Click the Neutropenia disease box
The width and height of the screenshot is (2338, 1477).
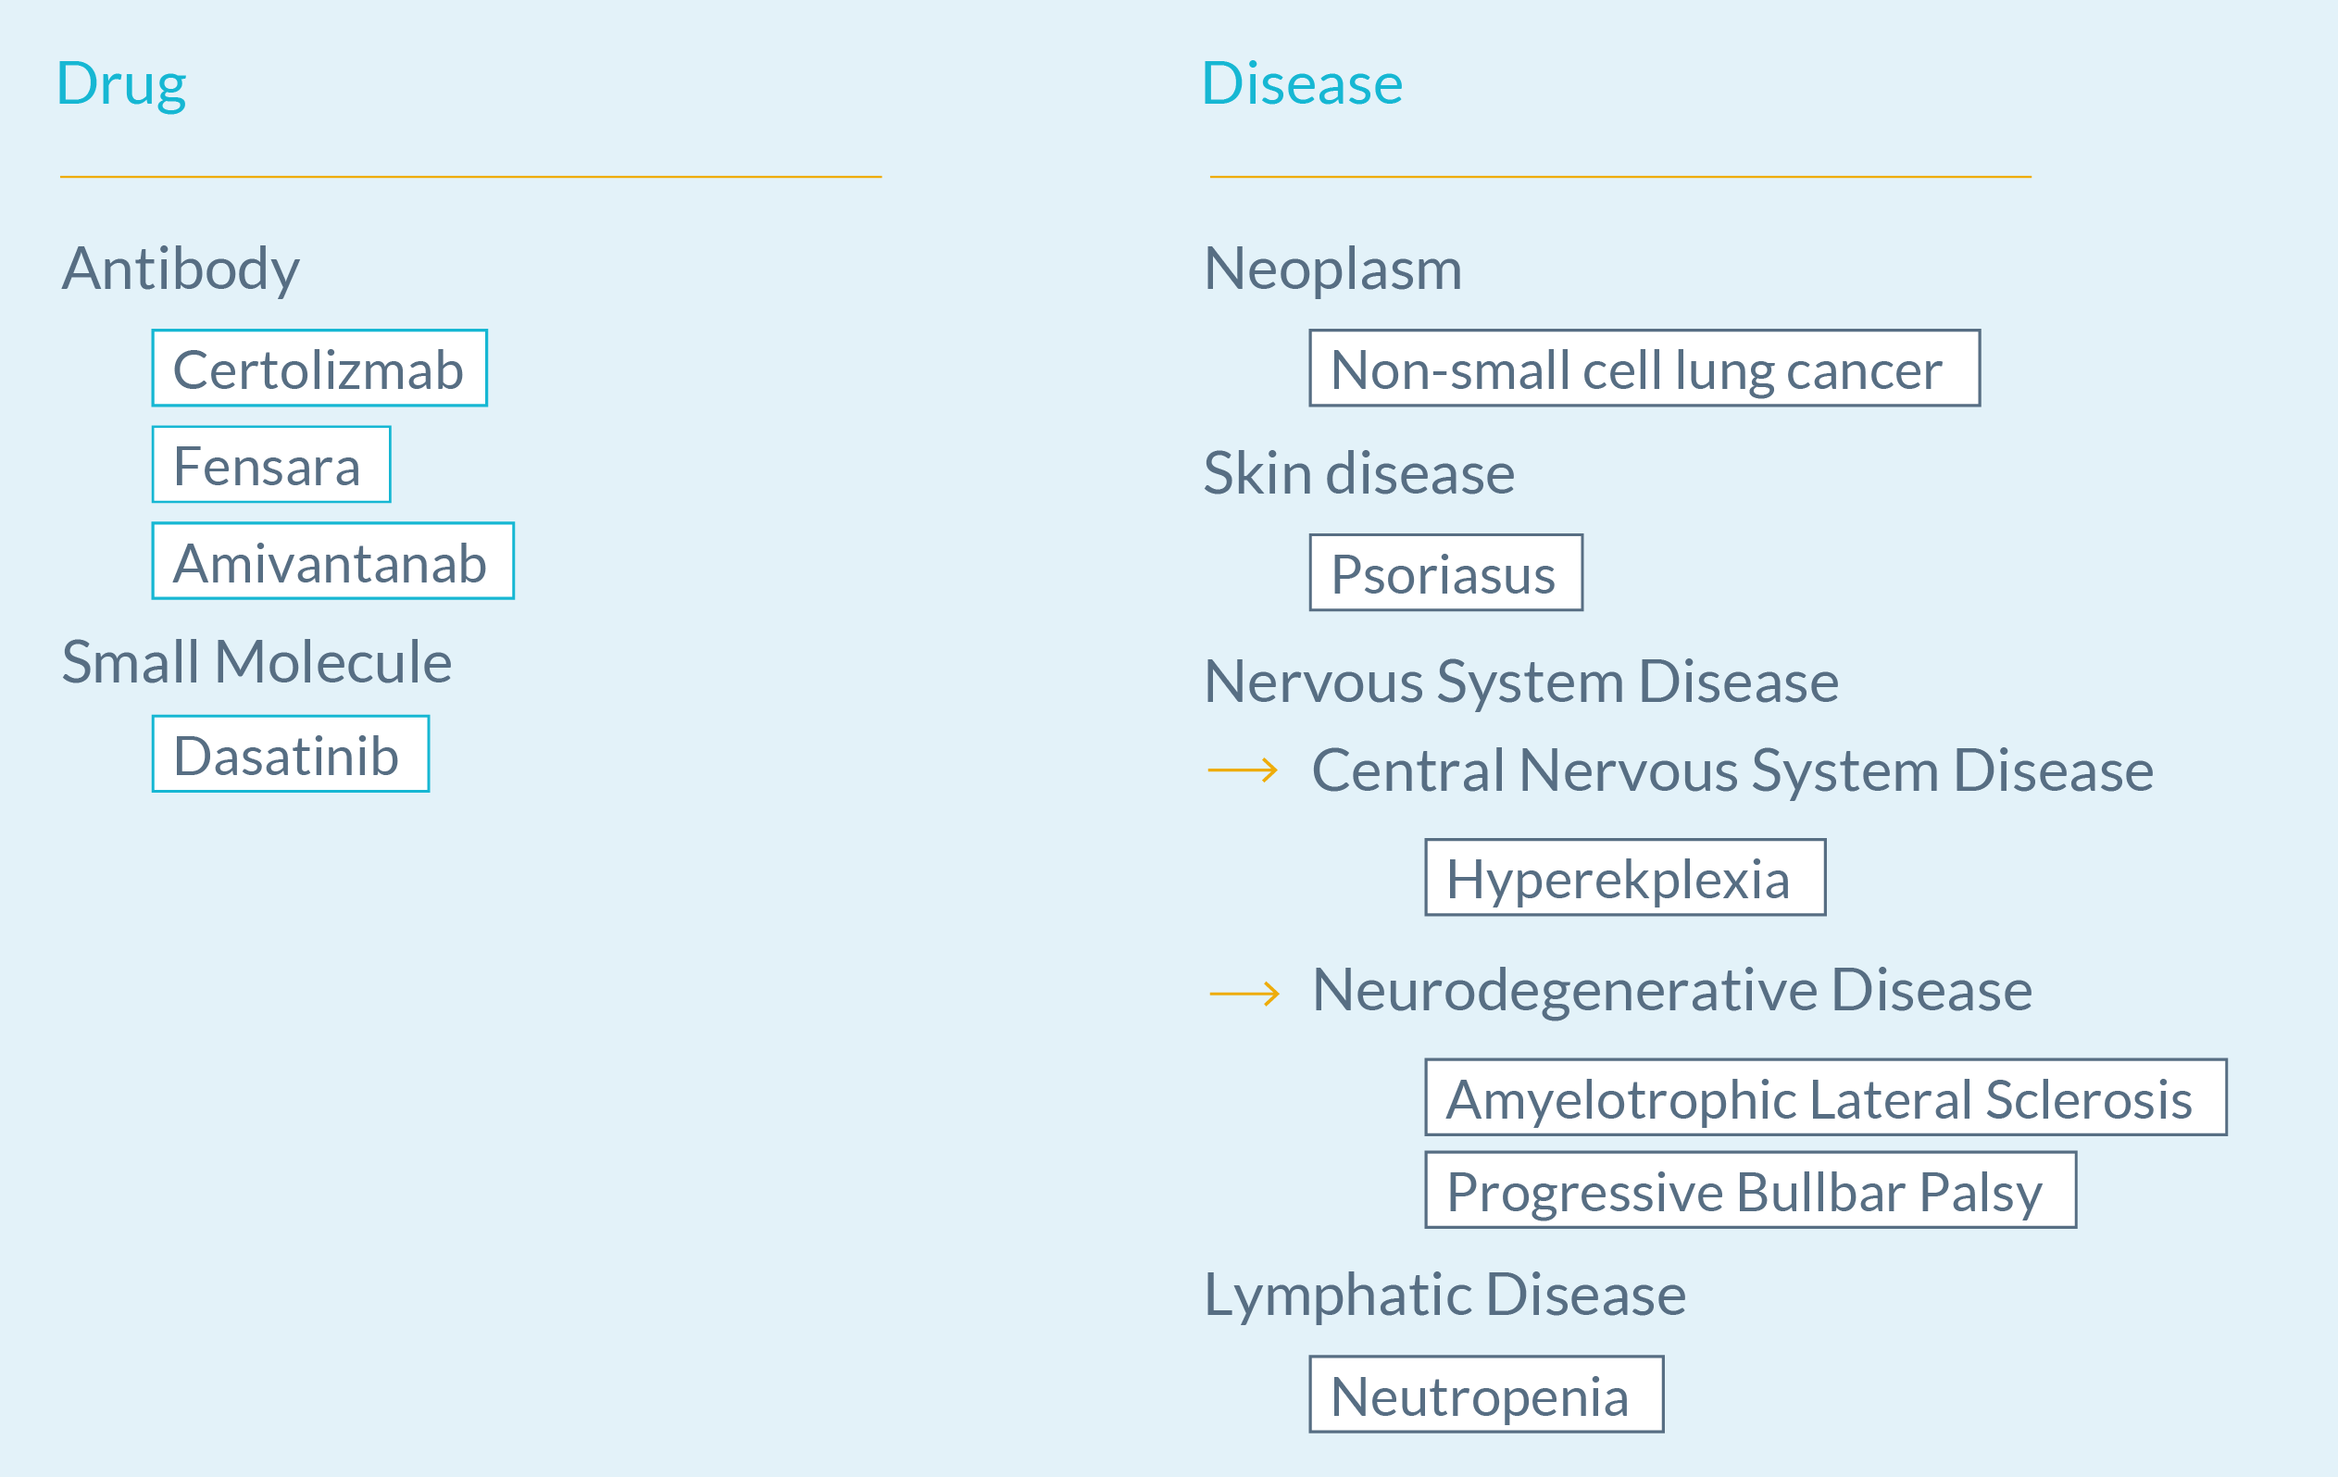(x=1486, y=1395)
